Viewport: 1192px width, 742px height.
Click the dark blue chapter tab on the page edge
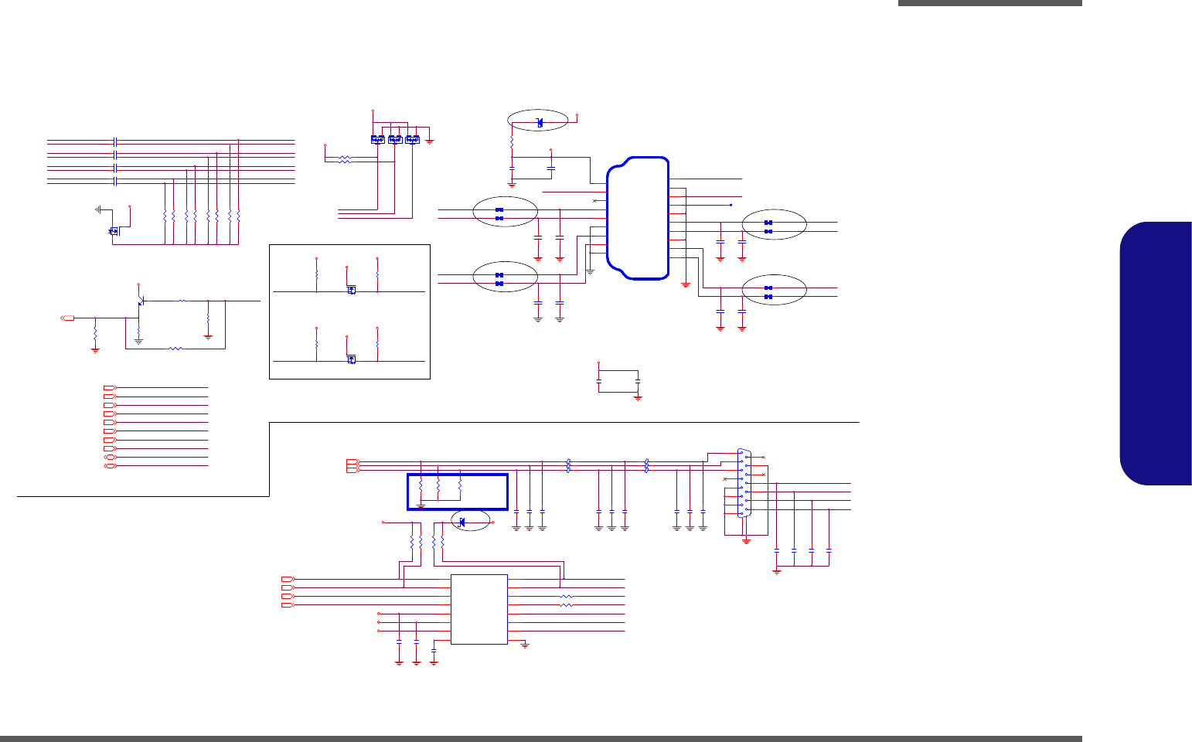1156,353
